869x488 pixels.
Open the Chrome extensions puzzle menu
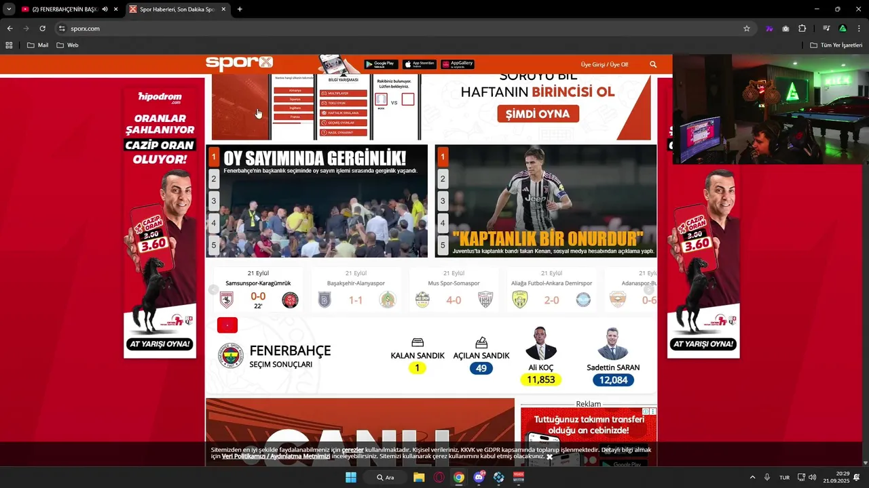[802, 28]
